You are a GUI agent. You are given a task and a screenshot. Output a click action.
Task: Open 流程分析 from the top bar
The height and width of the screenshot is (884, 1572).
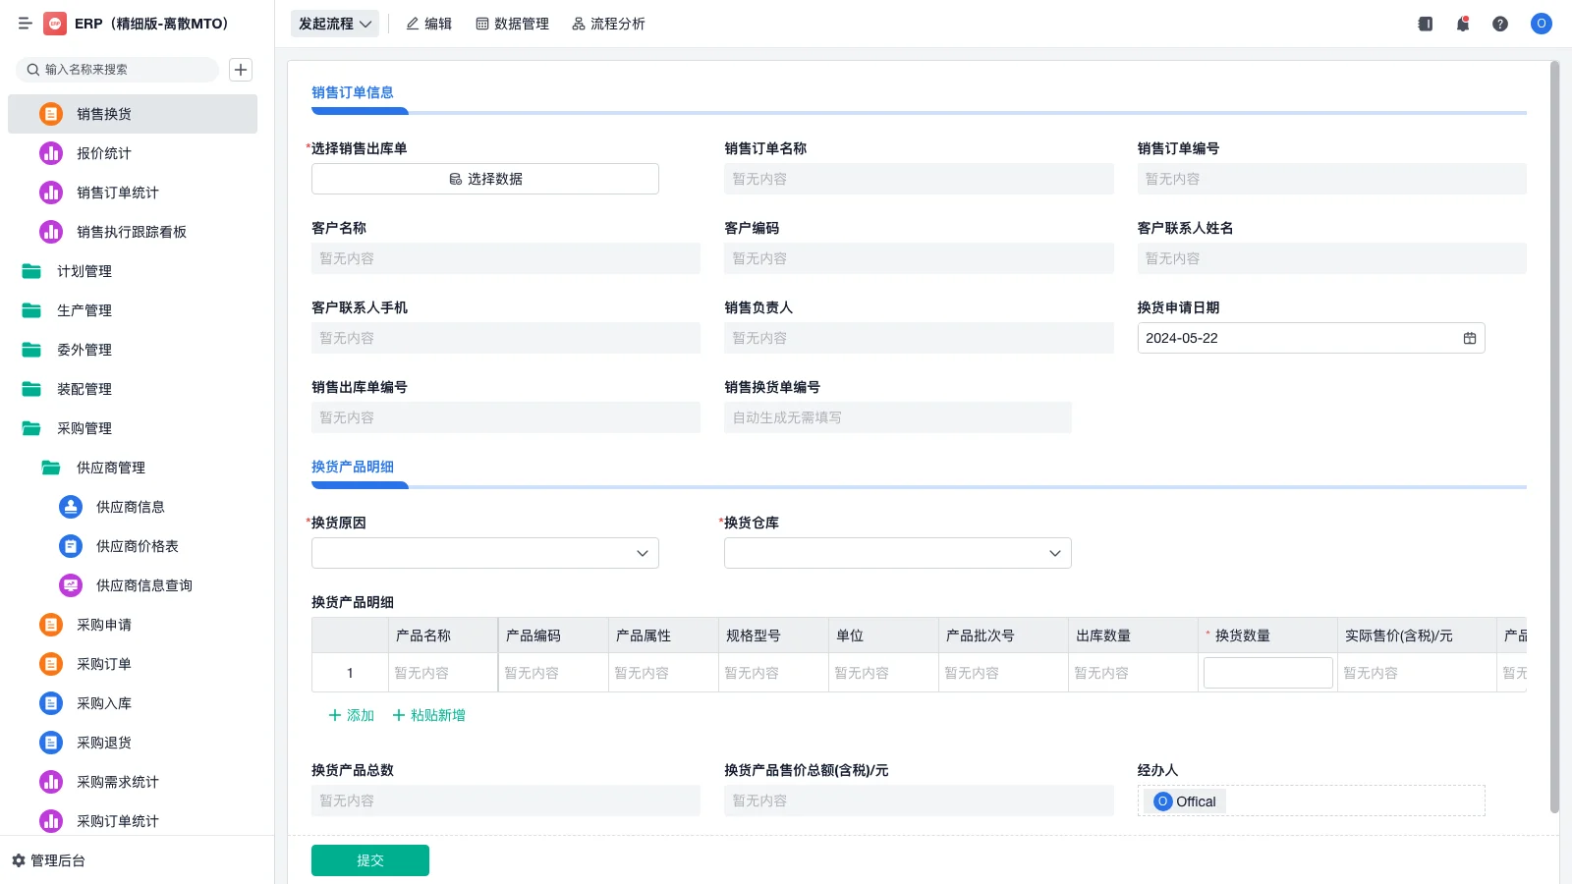click(x=608, y=24)
